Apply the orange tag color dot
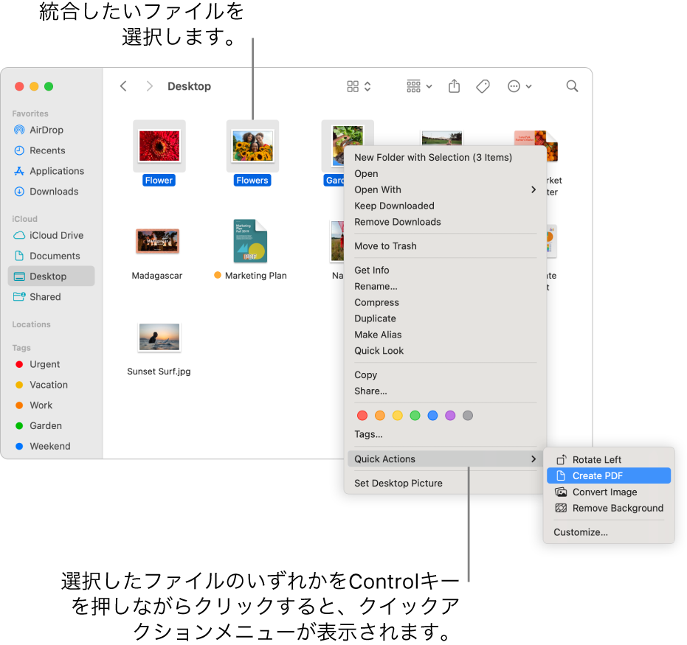Image resolution: width=687 pixels, height=645 pixels. pos(380,415)
